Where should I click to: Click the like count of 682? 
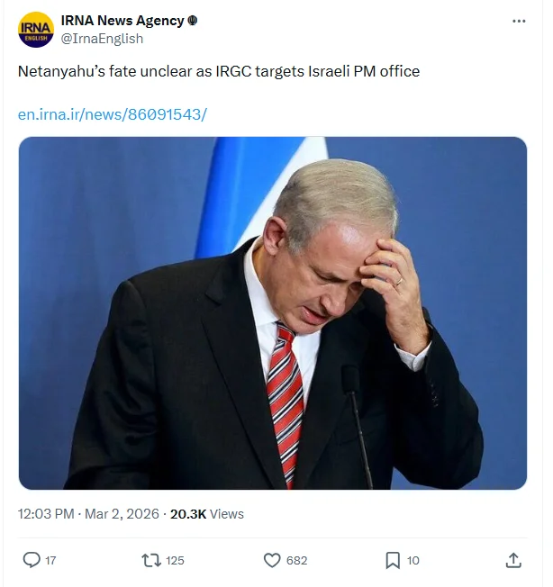296,560
